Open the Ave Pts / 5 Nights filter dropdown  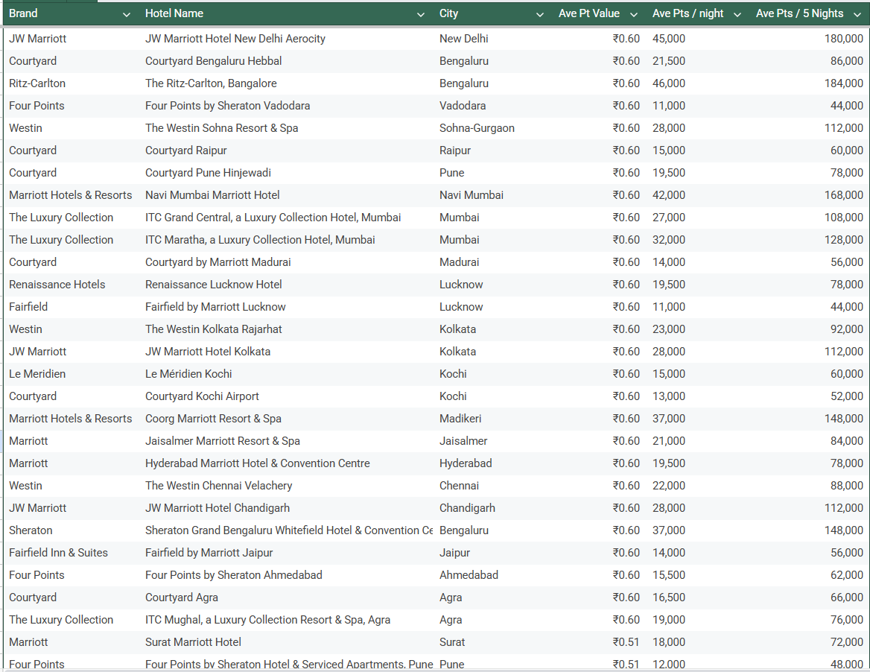857,14
